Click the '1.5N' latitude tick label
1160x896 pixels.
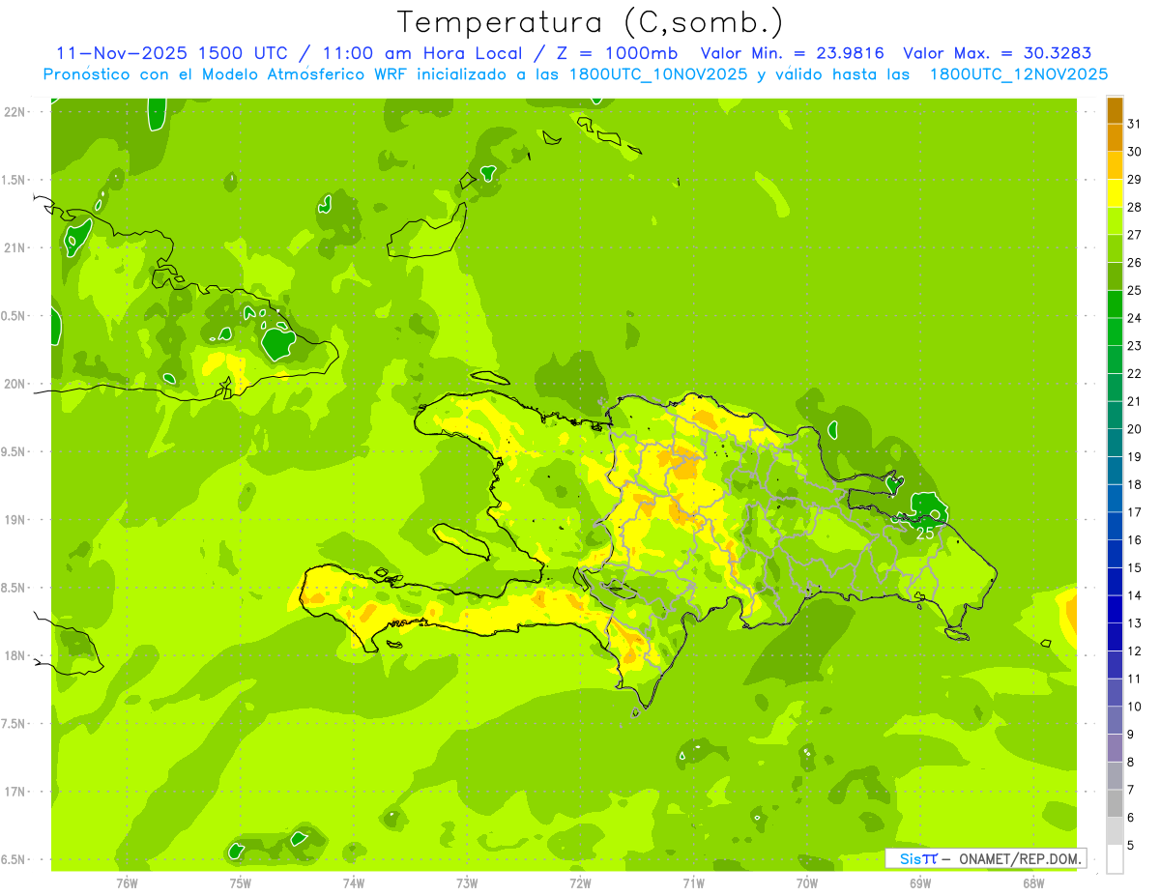coord(14,180)
